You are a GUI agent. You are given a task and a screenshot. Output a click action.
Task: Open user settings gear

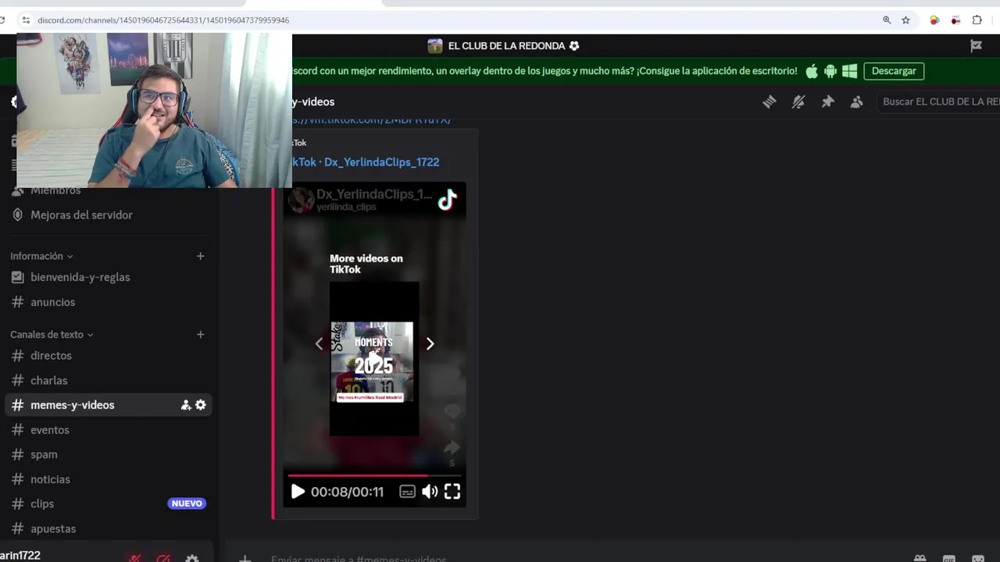click(x=192, y=558)
